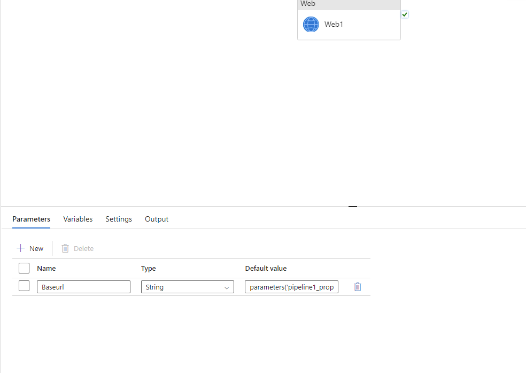Select all parameters using the header checkbox
This screenshot has width=526, height=373.
[24, 268]
